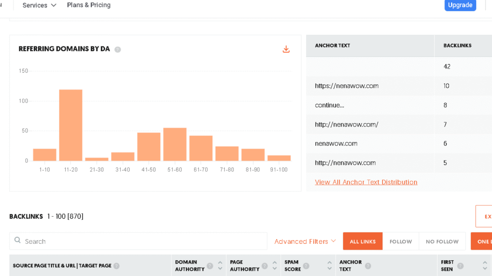
Task: Click the Upgrade button
Action: [x=460, y=5]
